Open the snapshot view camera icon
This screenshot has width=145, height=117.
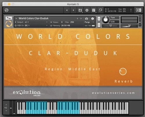click(x=86, y=19)
